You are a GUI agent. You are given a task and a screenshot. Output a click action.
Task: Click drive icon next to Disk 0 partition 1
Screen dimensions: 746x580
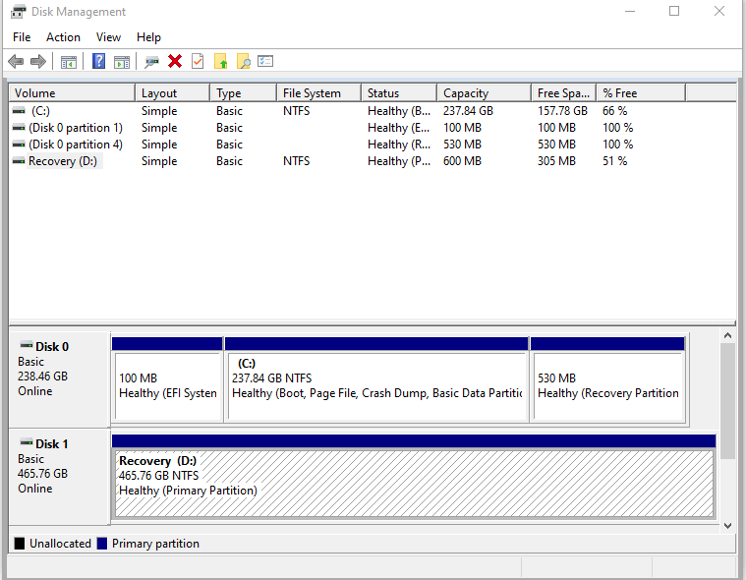coord(19,128)
